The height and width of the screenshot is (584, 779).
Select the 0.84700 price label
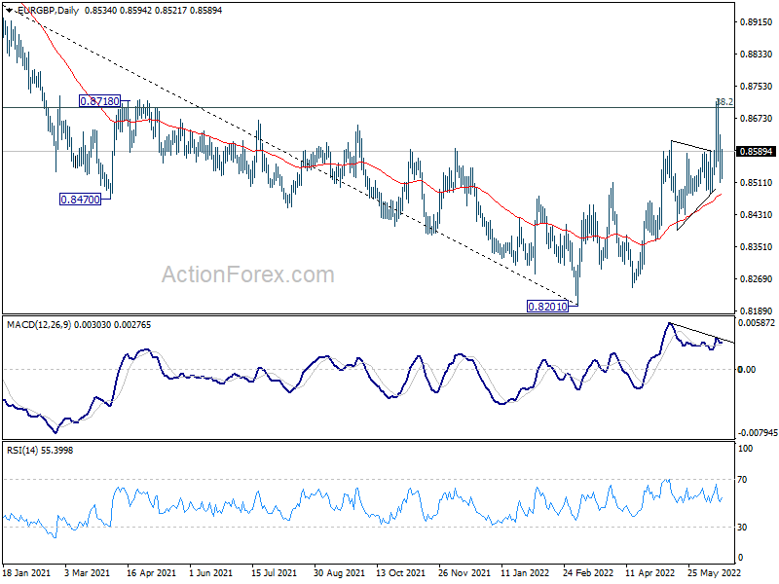coord(80,200)
